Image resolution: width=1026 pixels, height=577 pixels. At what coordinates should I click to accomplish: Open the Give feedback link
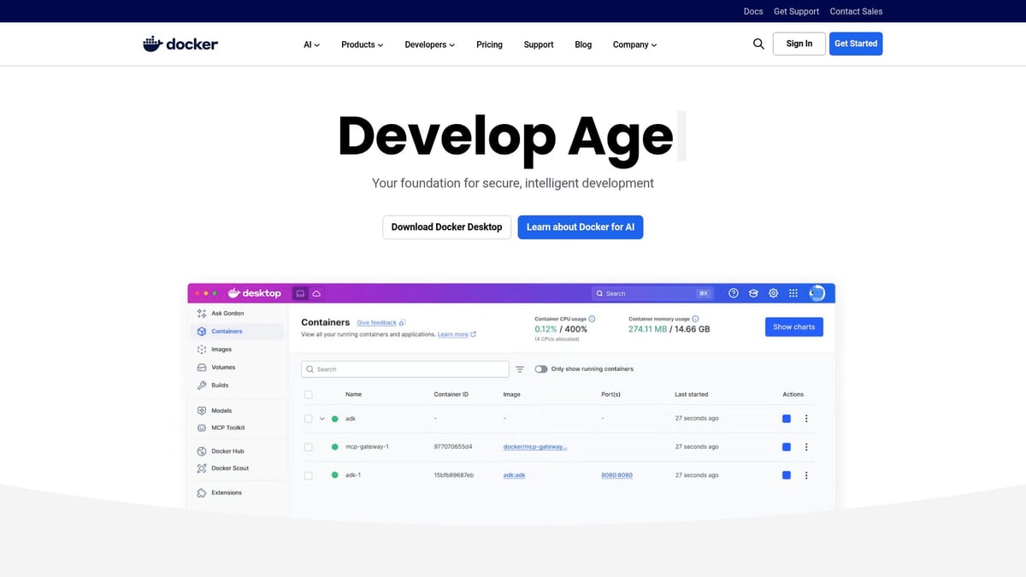pos(377,323)
